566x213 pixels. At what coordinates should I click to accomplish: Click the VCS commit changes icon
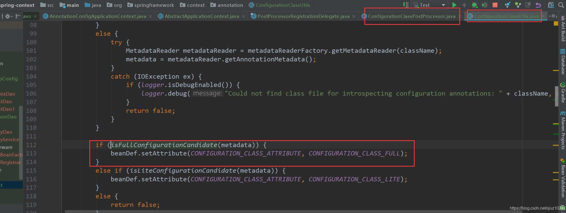tap(518, 5)
